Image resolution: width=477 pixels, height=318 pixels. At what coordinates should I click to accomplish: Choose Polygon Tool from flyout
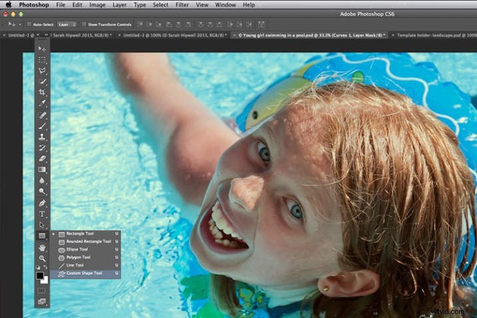click(85, 257)
